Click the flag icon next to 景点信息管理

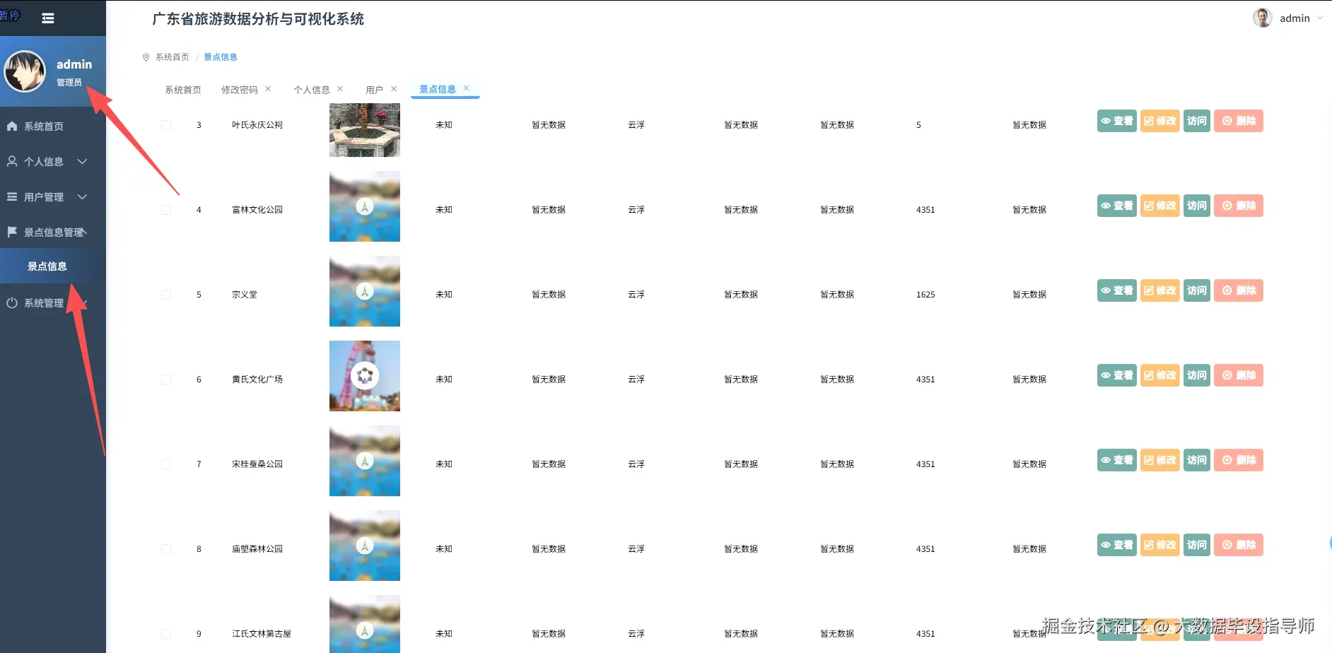[x=11, y=232]
